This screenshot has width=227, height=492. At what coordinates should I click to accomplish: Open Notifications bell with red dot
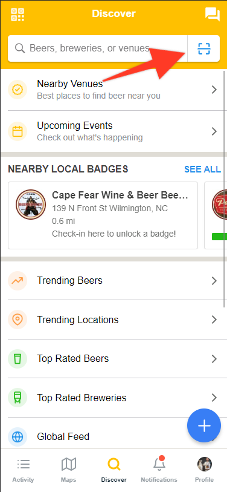159,464
